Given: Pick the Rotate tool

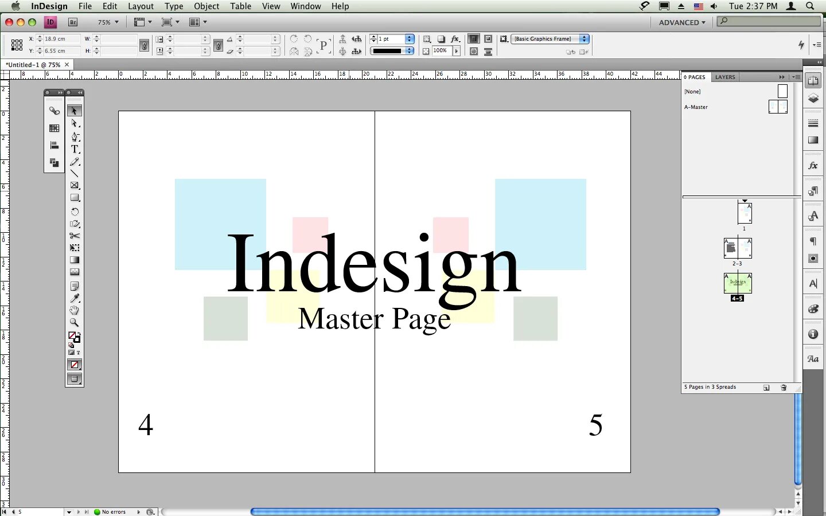Looking at the screenshot, I should tap(75, 212).
